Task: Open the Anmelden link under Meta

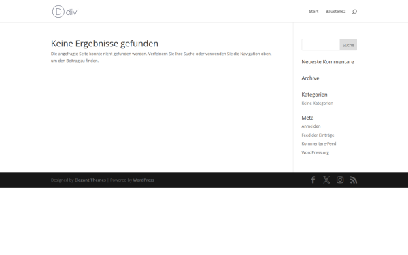Action: point(311,126)
